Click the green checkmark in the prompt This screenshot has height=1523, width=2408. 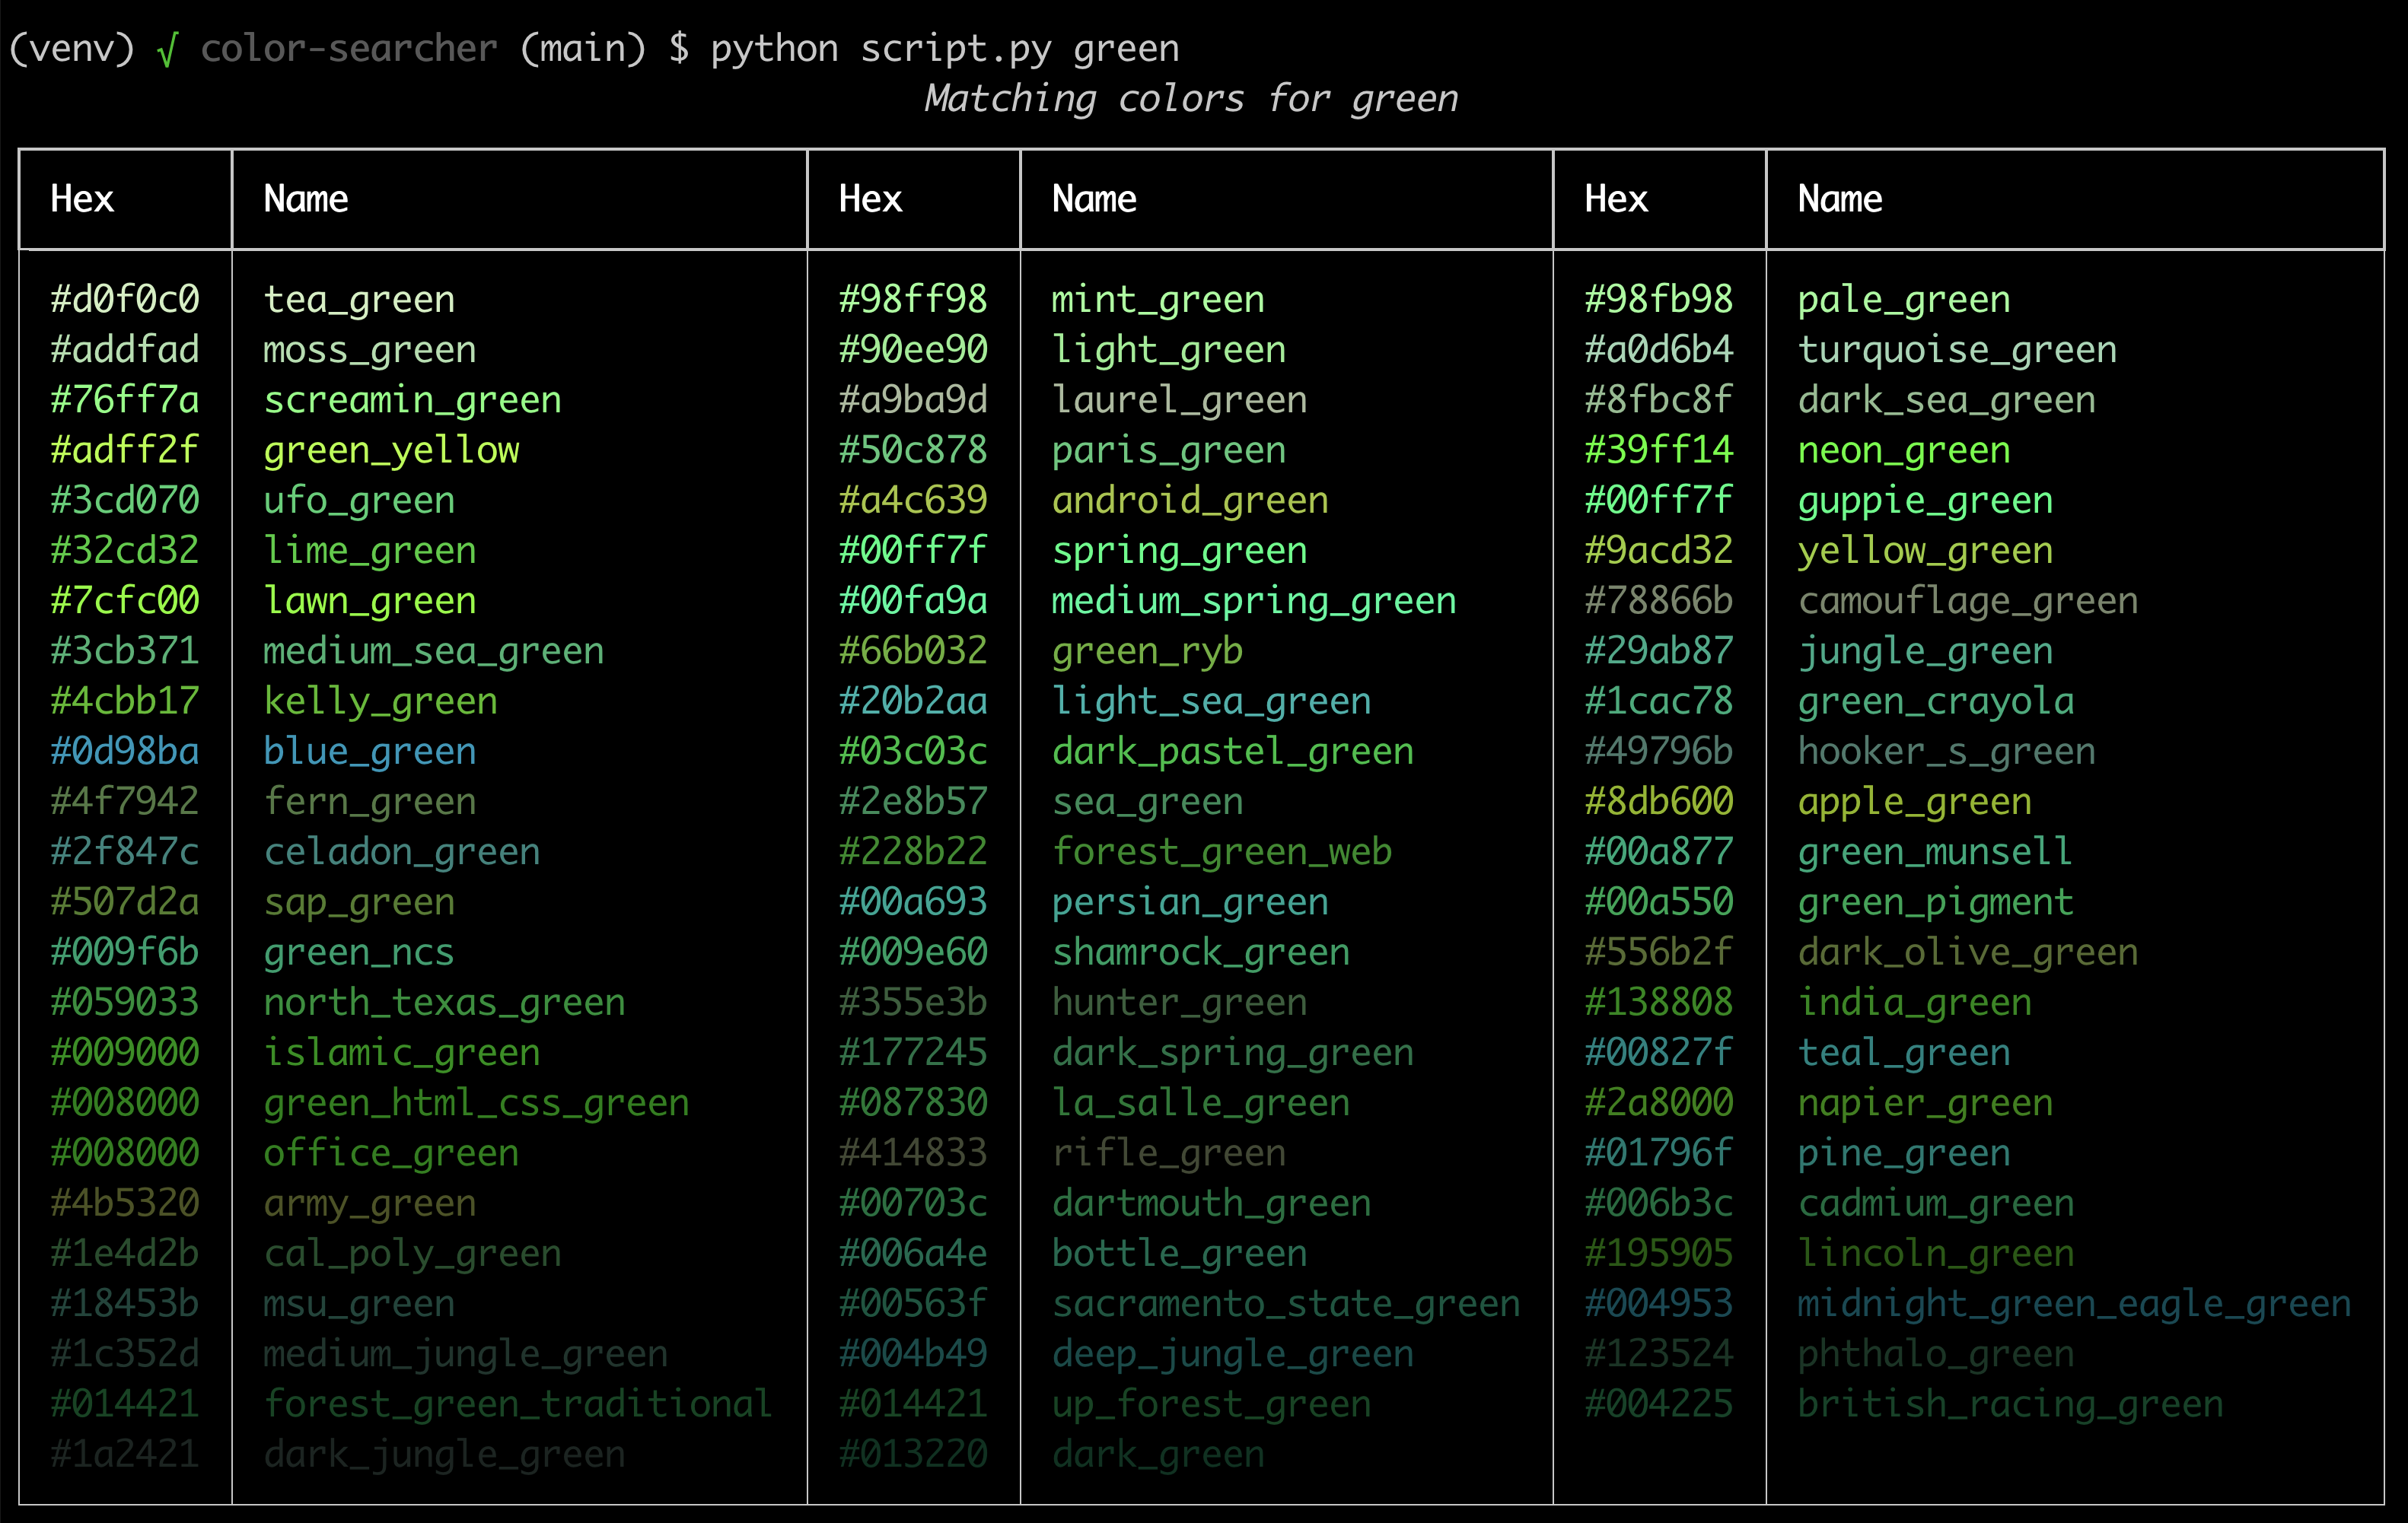coord(168,49)
